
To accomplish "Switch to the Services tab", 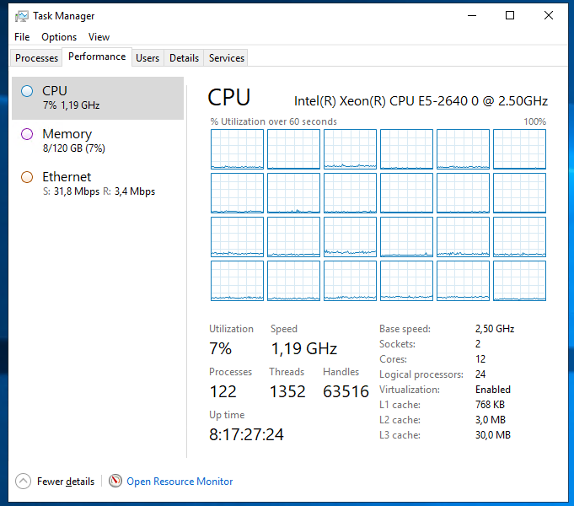I will point(227,58).
